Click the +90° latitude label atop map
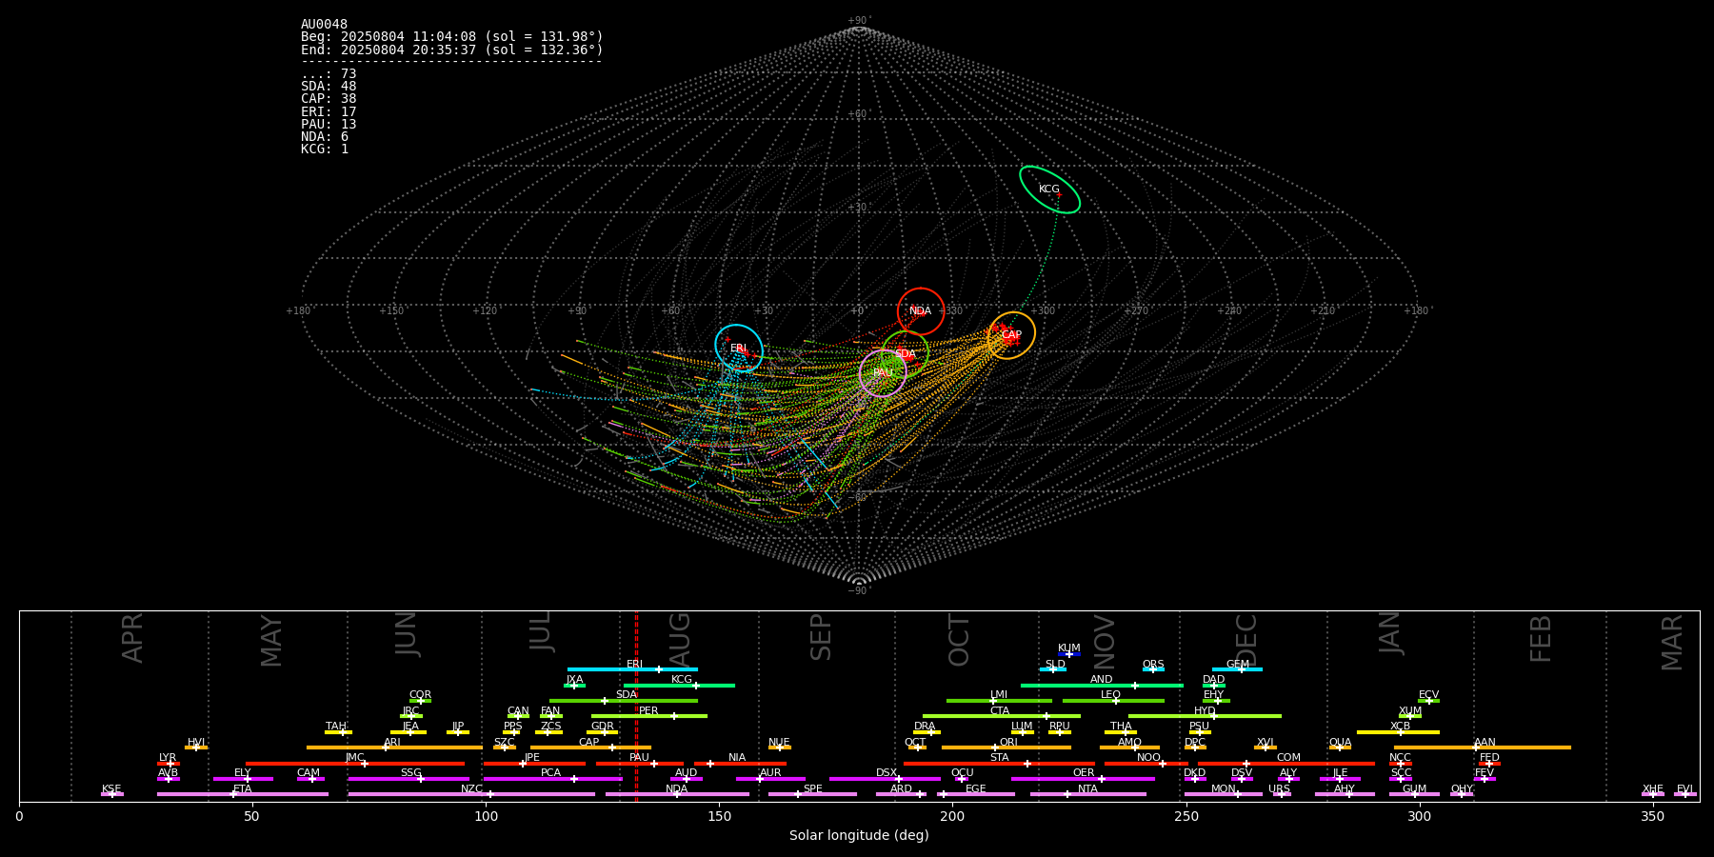Viewport: 1714px width, 857px height. (x=859, y=21)
